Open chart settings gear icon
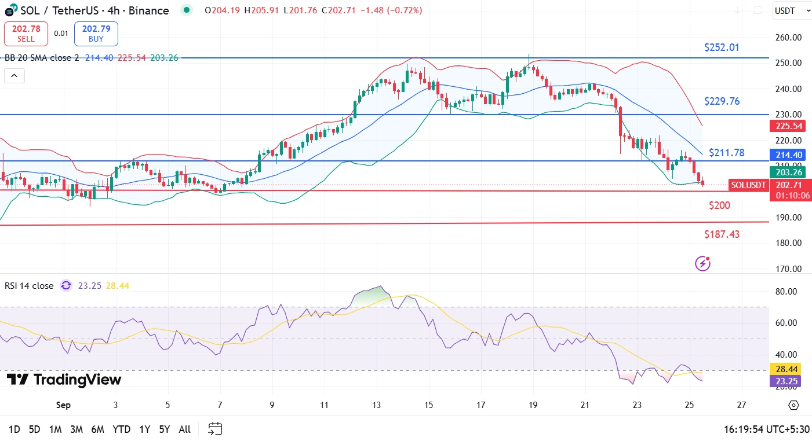The width and height of the screenshot is (812, 441). 793,405
